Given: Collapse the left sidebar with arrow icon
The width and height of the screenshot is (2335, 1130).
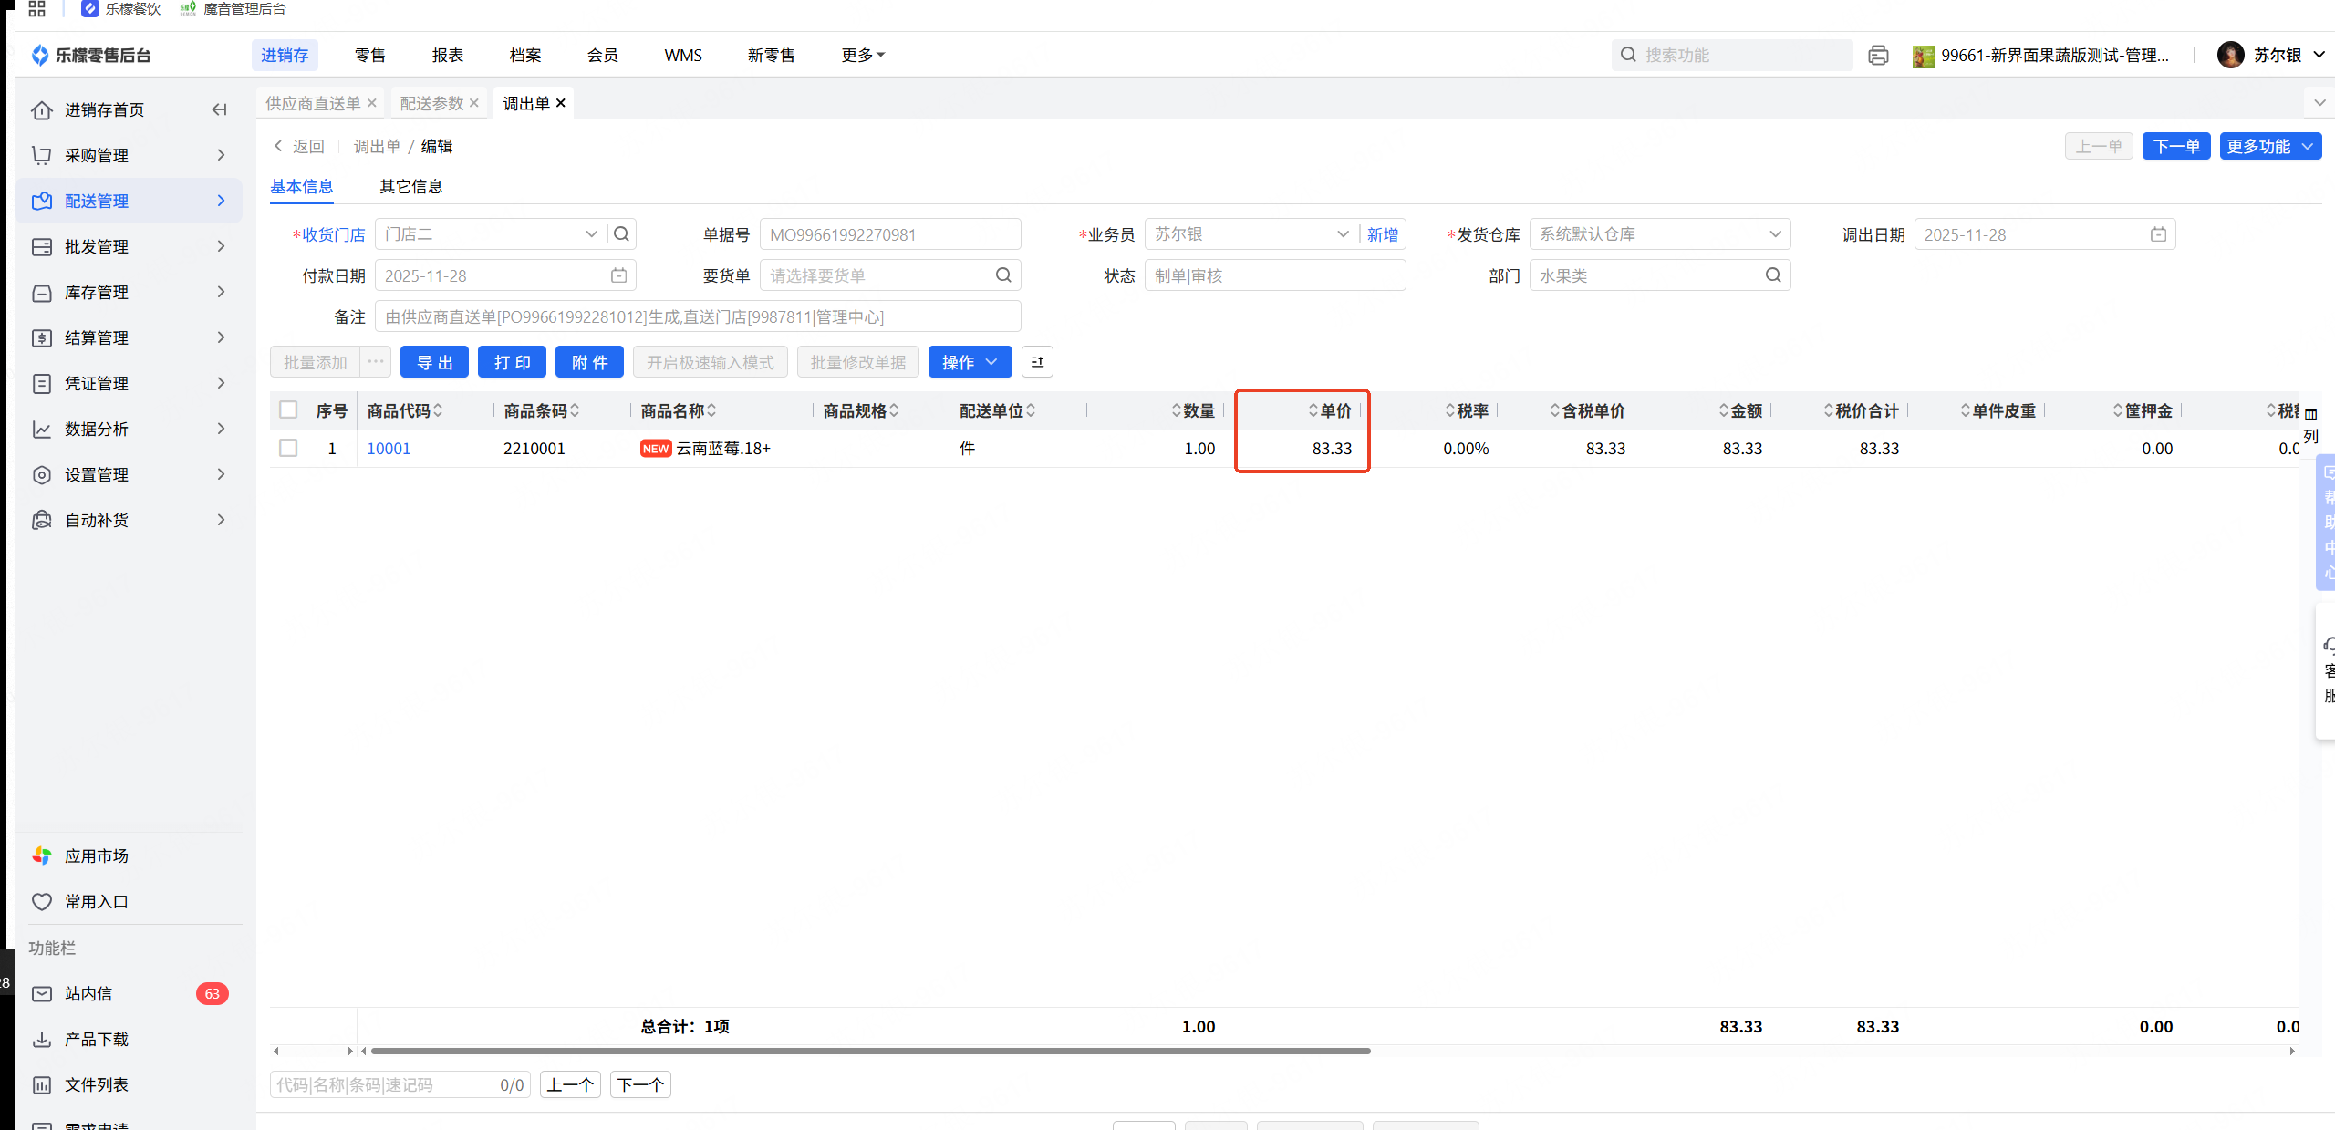Looking at the screenshot, I should [x=219, y=109].
